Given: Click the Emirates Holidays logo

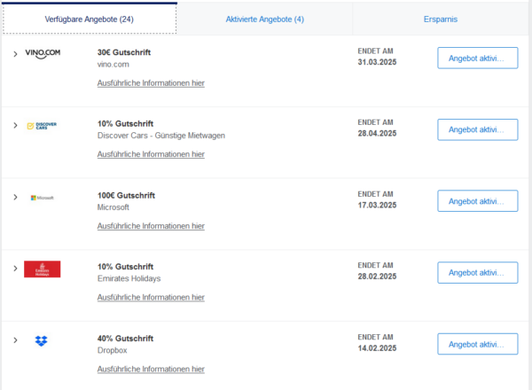Looking at the screenshot, I should click(x=42, y=269).
